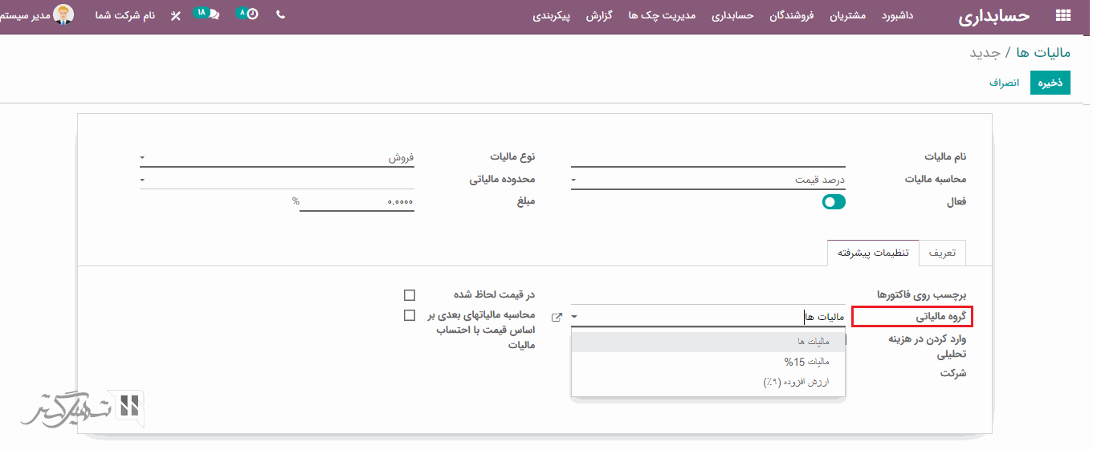Open the conversations chat icon
The width and height of the screenshot is (1093, 450).
(213, 15)
